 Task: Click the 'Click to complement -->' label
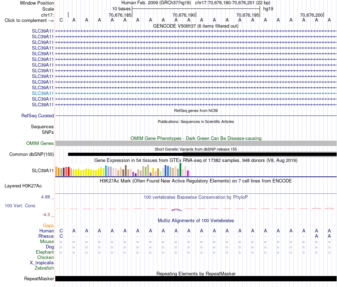point(29,21)
